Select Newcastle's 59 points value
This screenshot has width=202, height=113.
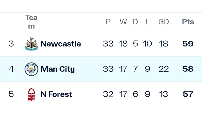[x=188, y=44]
